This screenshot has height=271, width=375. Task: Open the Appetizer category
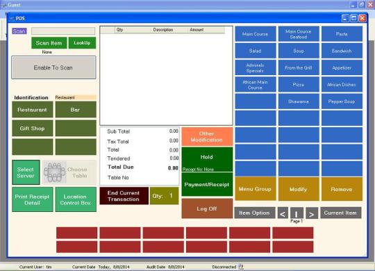[x=342, y=68]
